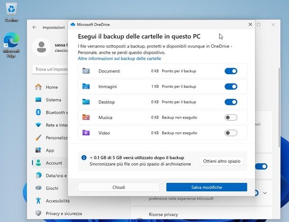Go back with Settings back arrow
Image resolution: width=289 pixels, height=222 pixels.
[x=35, y=27]
